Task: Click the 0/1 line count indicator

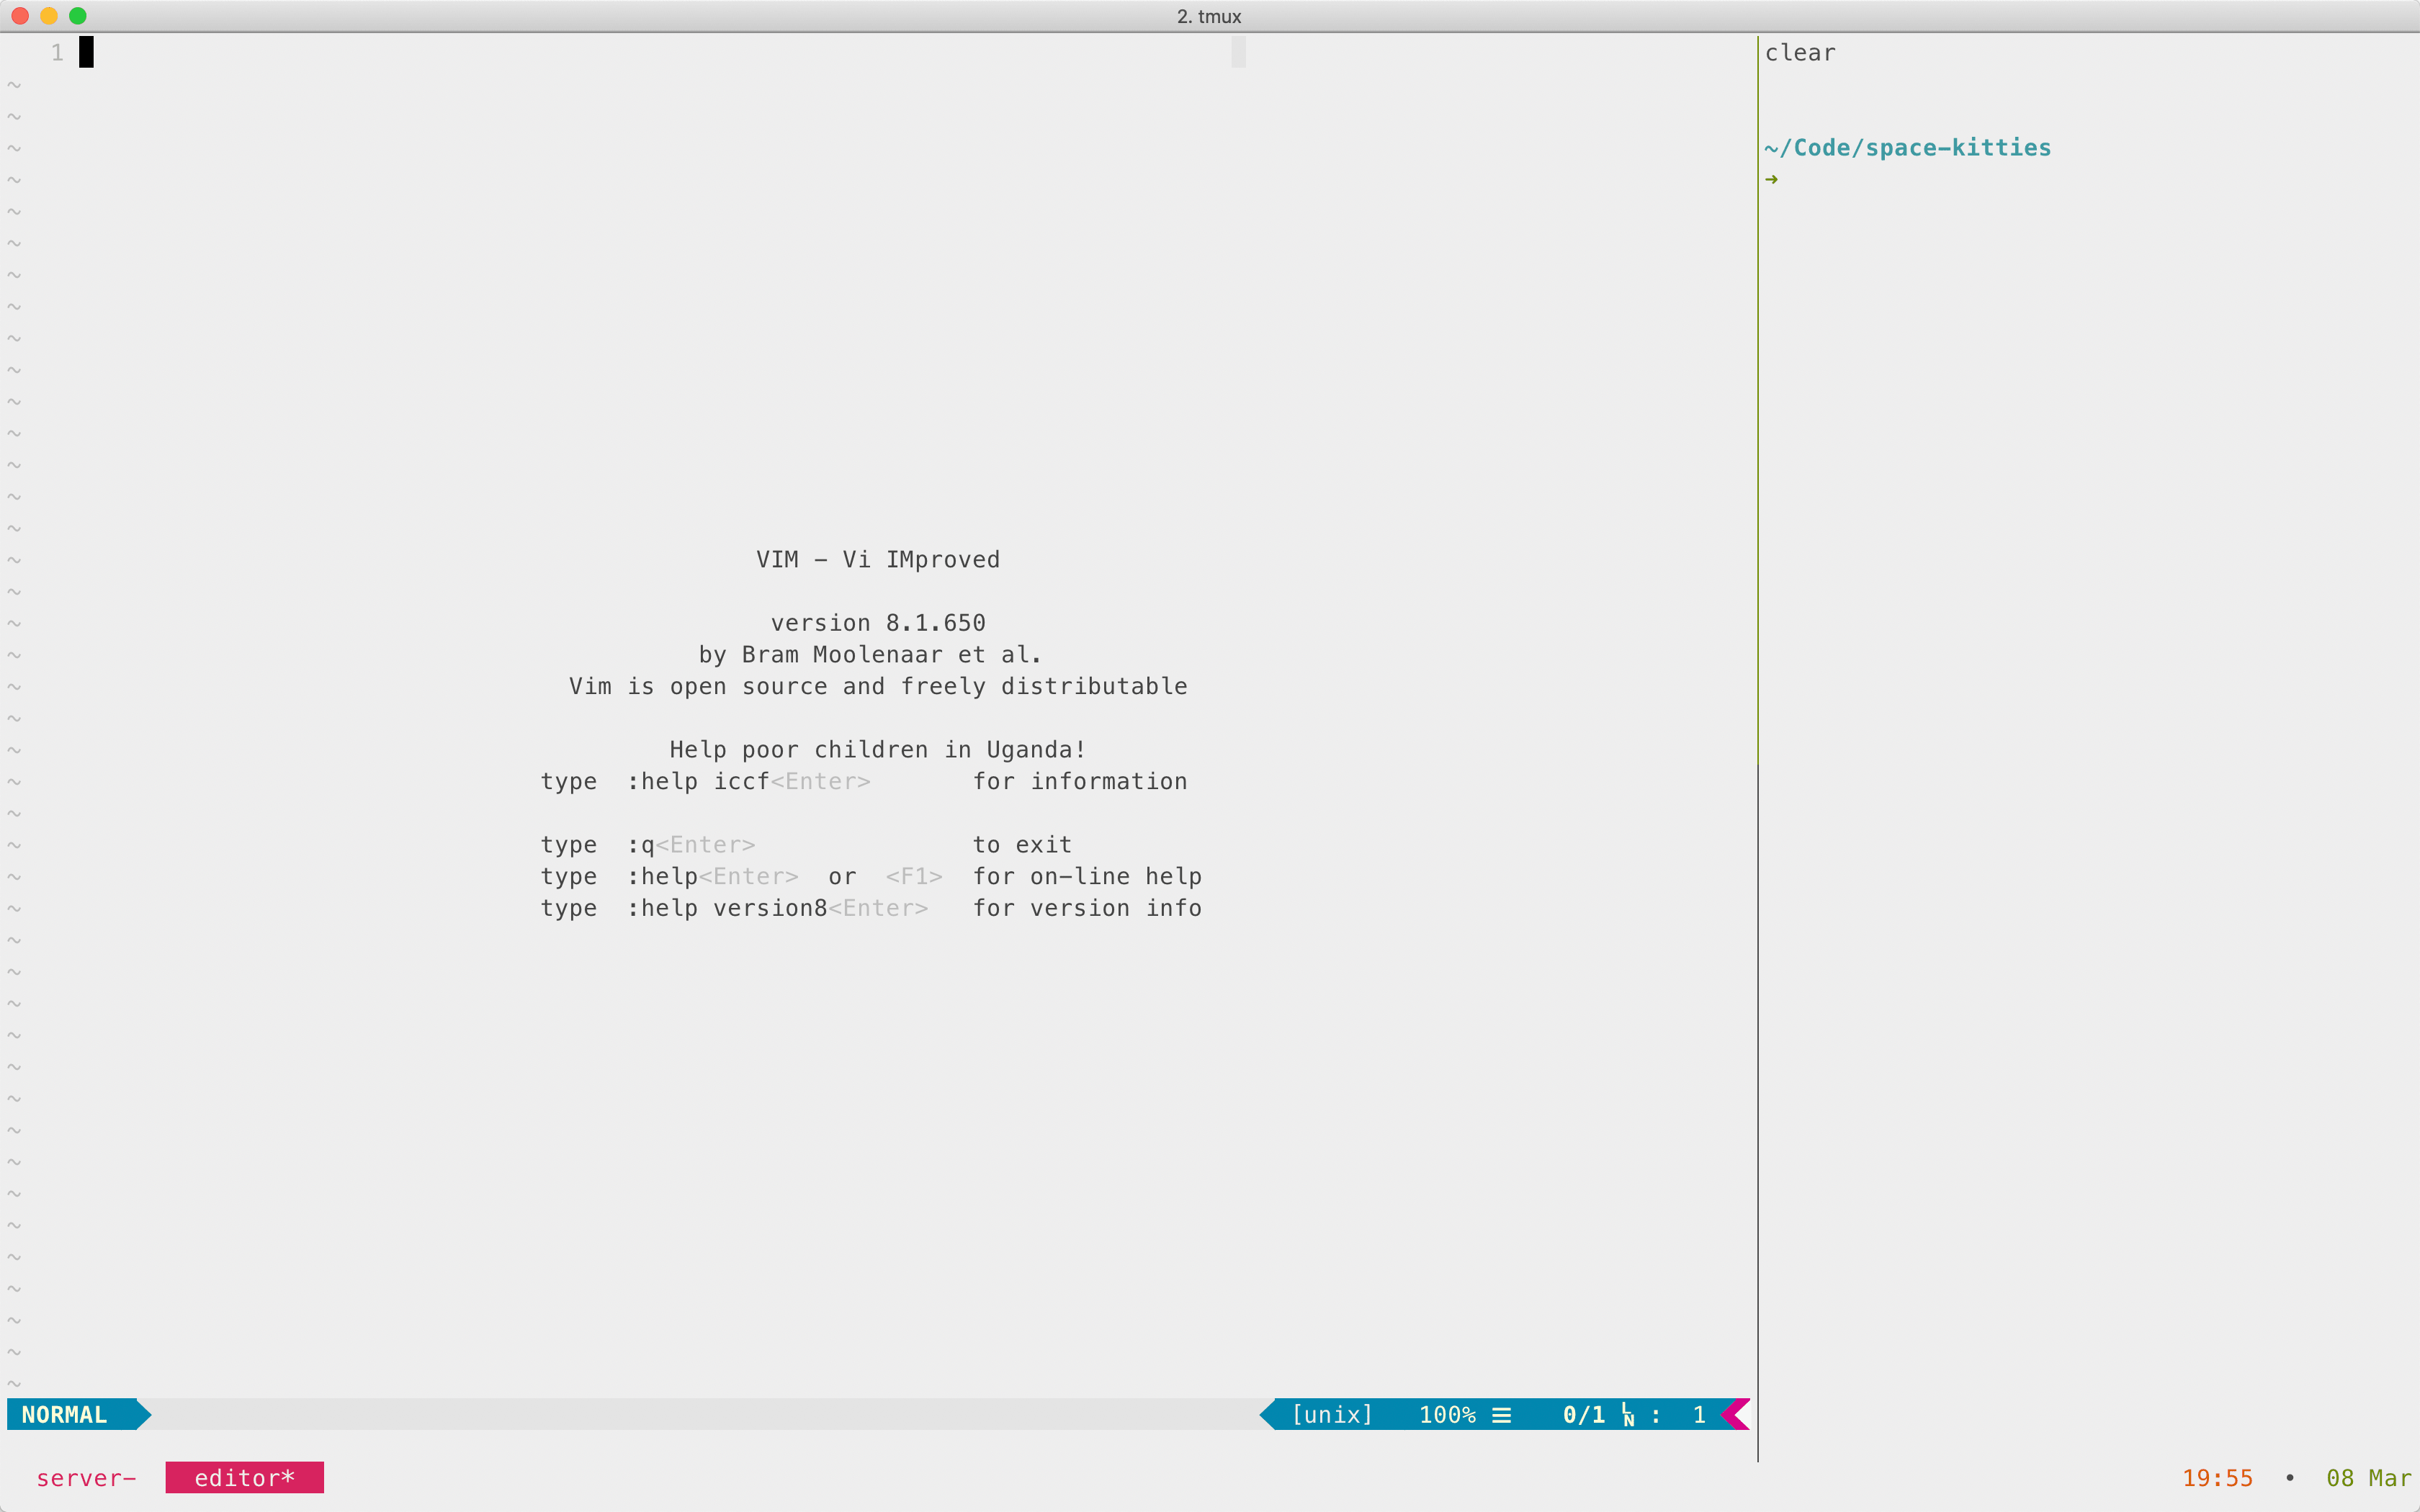Action: tap(1584, 1415)
